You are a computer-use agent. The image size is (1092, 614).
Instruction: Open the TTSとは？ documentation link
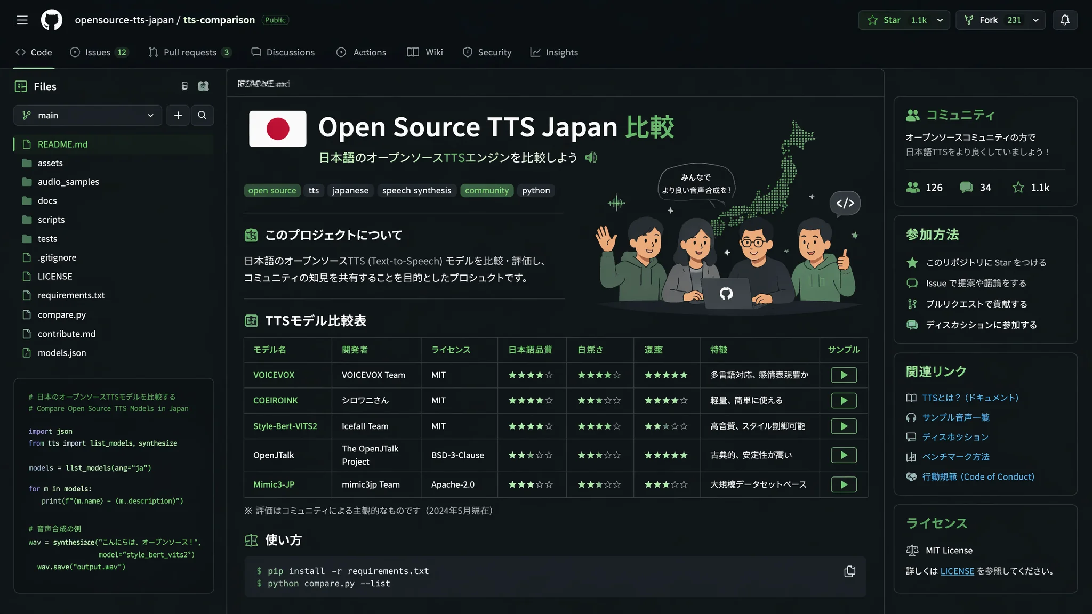970,398
